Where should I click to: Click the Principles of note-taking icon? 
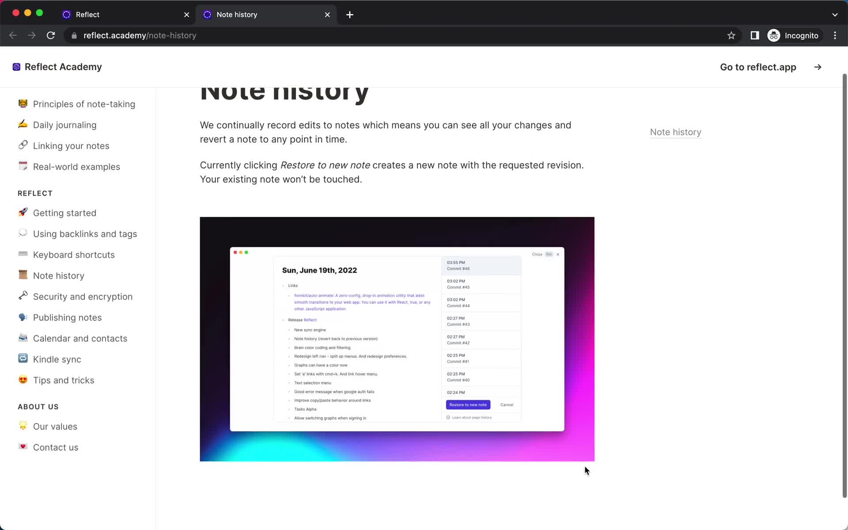coord(23,103)
